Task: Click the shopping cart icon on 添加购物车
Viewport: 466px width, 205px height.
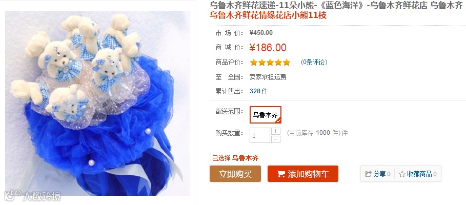Action: 281,174
